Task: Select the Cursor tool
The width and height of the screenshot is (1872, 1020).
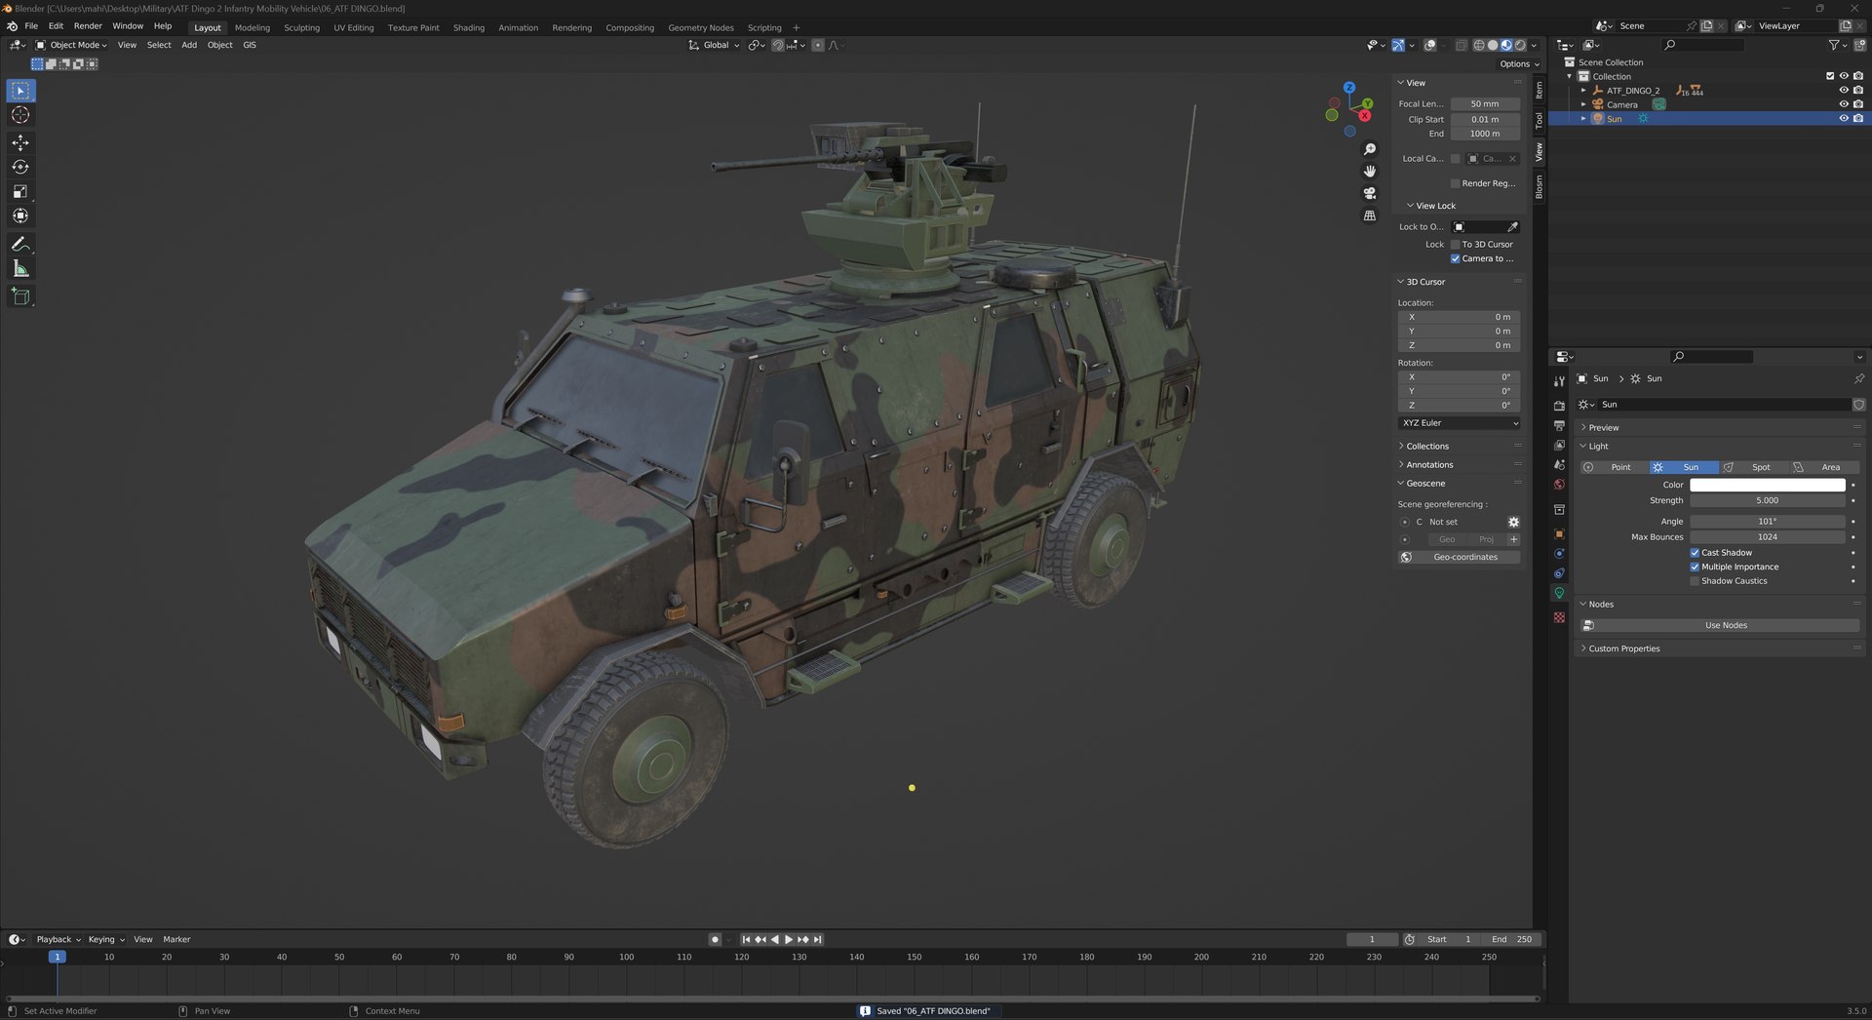Action: pyautogui.click(x=20, y=115)
